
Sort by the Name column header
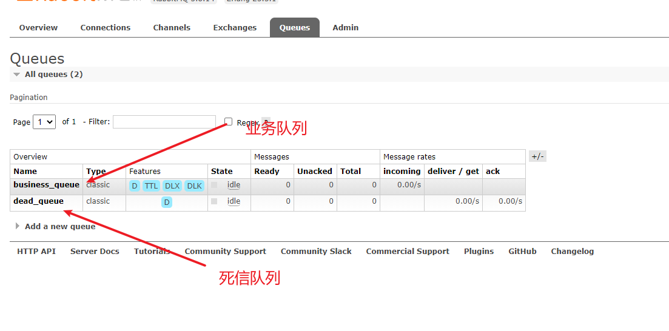coord(25,172)
